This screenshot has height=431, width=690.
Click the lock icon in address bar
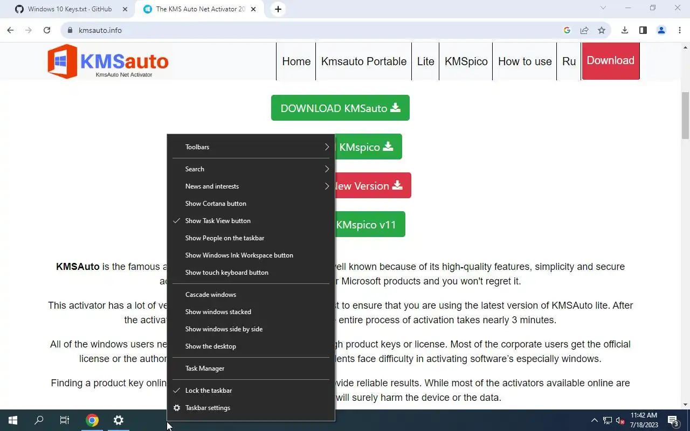coord(70,30)
